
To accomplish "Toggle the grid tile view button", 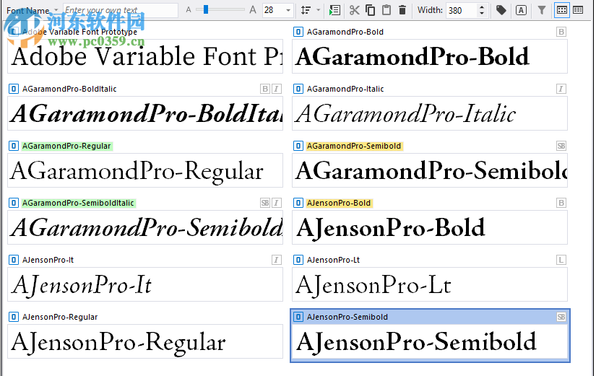I will 562,10.
